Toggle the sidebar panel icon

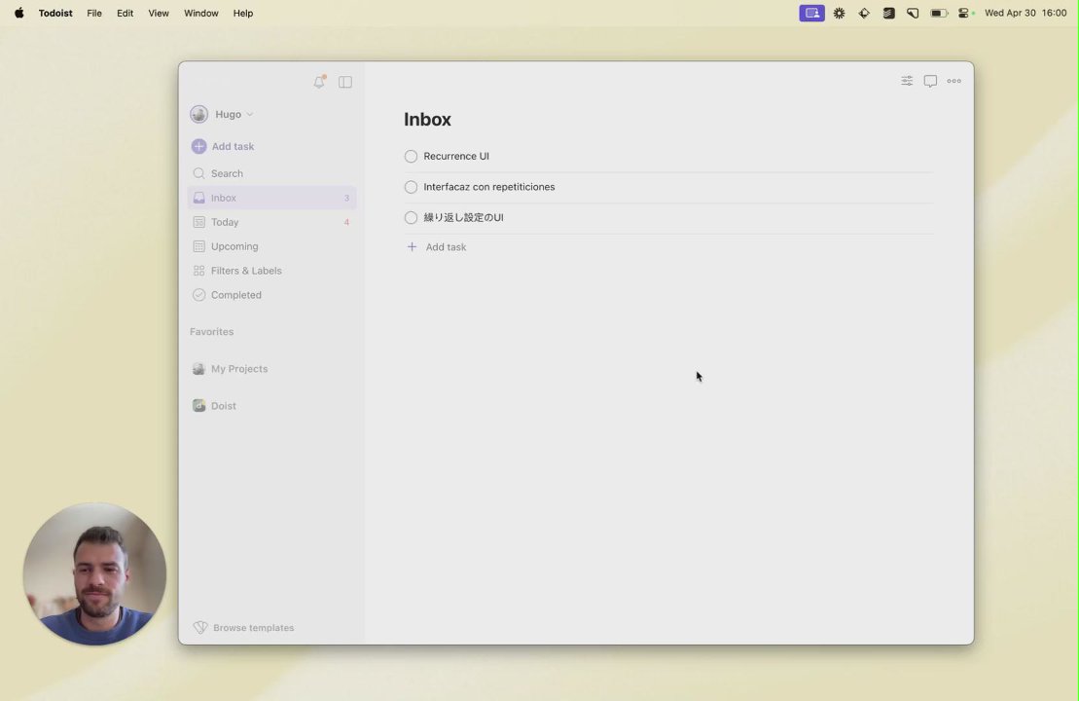click(x=345, y=82)
